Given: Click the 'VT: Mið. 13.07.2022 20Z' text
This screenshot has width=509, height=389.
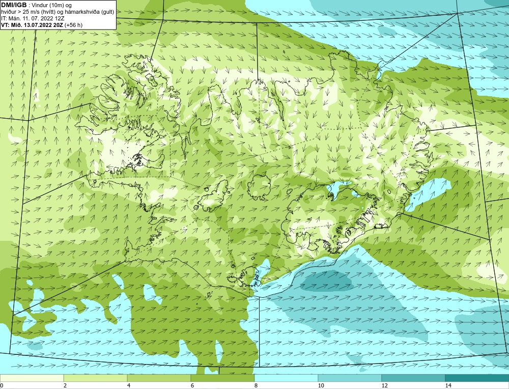Looking at the screenshot, I should (x=32, y=25).
